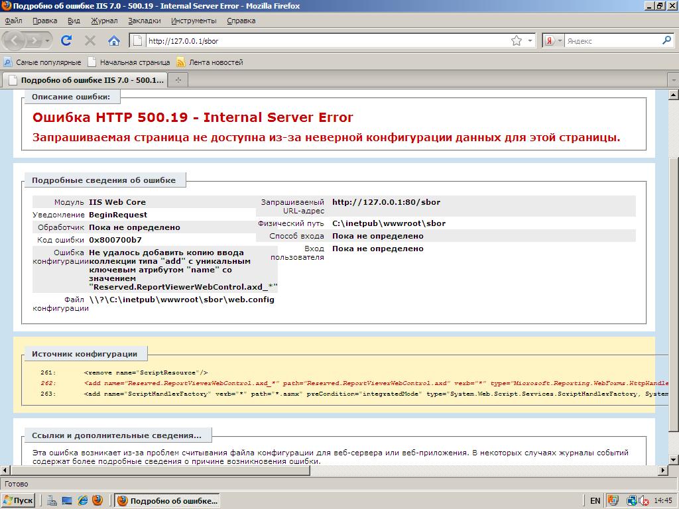Click the HTTP 500.19 error heading

pyautogui.click(x=193, y=117)
